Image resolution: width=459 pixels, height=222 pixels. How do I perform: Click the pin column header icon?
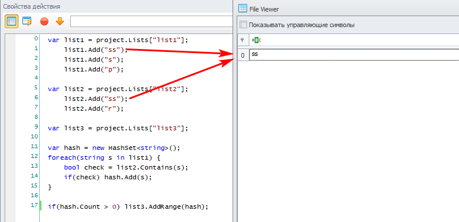(x=242, y=40)
